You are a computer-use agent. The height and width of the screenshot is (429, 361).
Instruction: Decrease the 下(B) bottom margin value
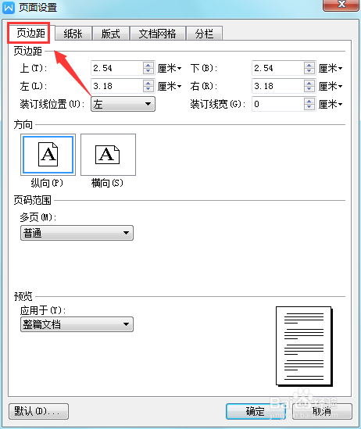pyautogui.click(x=309, y=71)
